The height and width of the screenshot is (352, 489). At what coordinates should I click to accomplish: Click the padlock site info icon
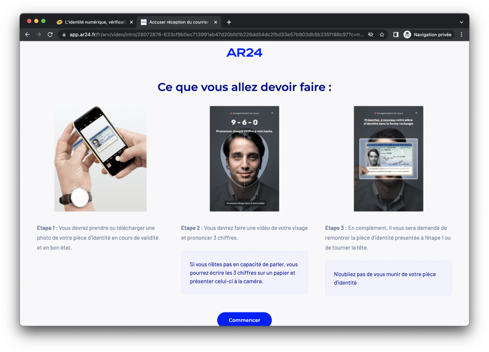tap(64, 34)
